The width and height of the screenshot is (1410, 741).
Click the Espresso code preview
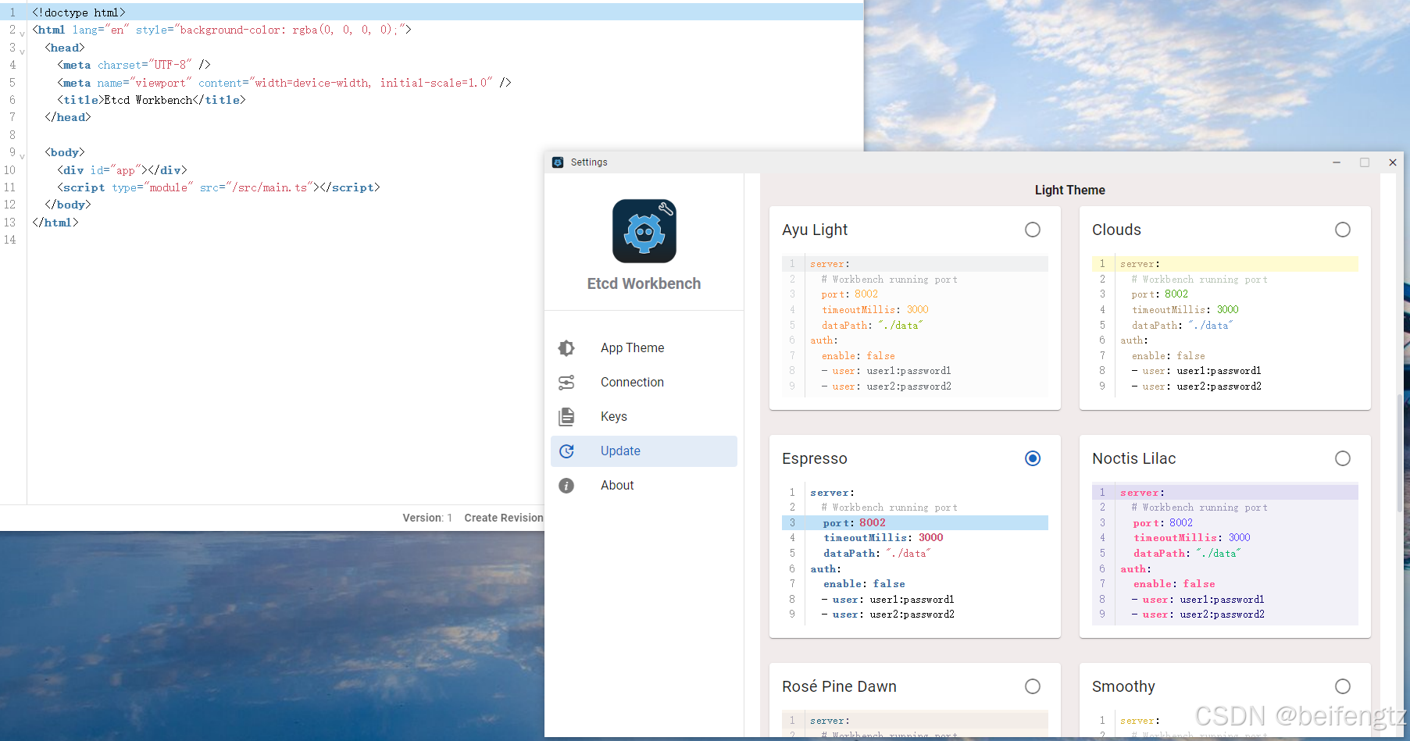pos(915,554)
